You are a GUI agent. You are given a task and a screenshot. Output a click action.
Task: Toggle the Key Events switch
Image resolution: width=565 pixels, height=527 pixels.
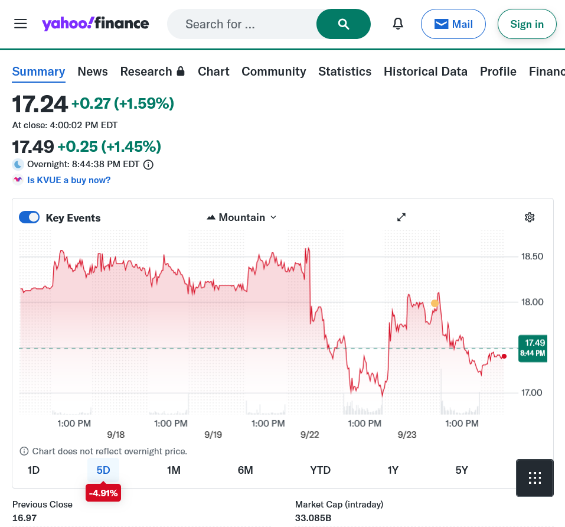pyautogui.click(x=30, y=217)
